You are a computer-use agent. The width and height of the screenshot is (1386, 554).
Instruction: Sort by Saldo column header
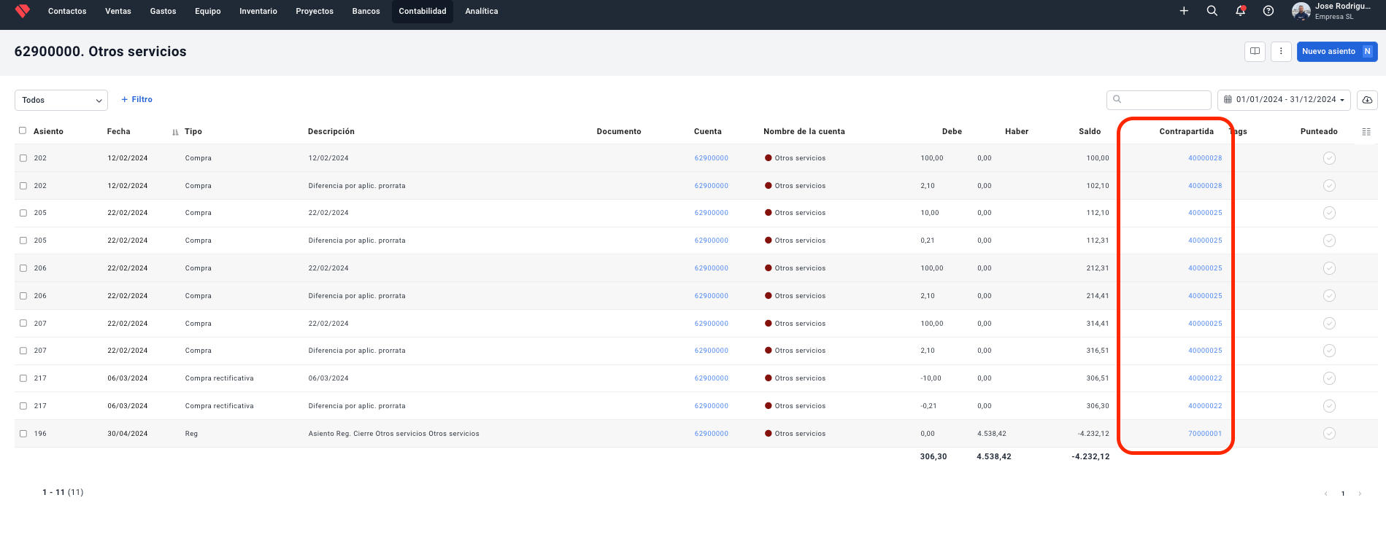point(1090,132)
